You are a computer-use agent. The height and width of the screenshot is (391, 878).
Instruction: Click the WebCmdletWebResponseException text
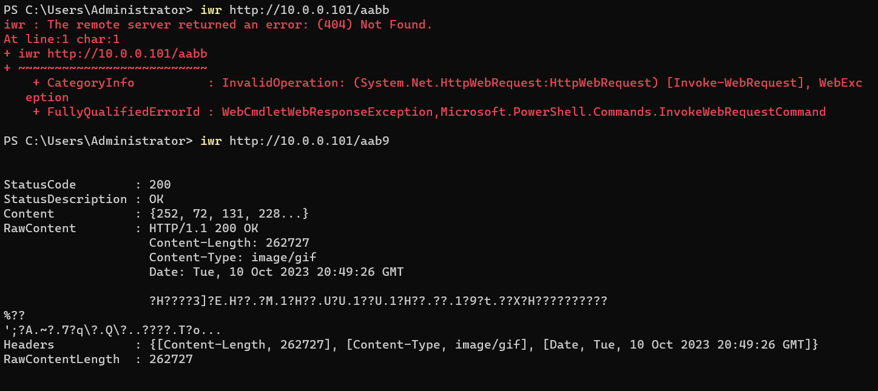pos(330,112)
